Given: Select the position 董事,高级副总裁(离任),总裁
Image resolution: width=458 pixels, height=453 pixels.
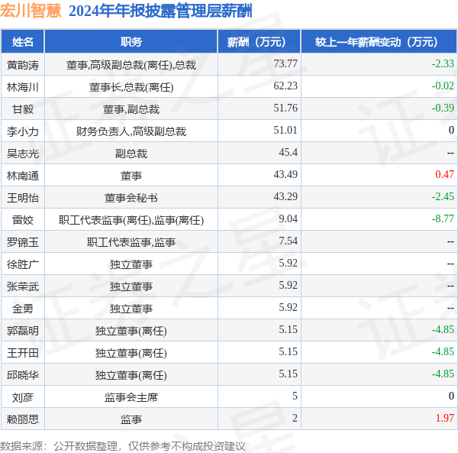Looking at the screenshot, I should click(131, 65).
